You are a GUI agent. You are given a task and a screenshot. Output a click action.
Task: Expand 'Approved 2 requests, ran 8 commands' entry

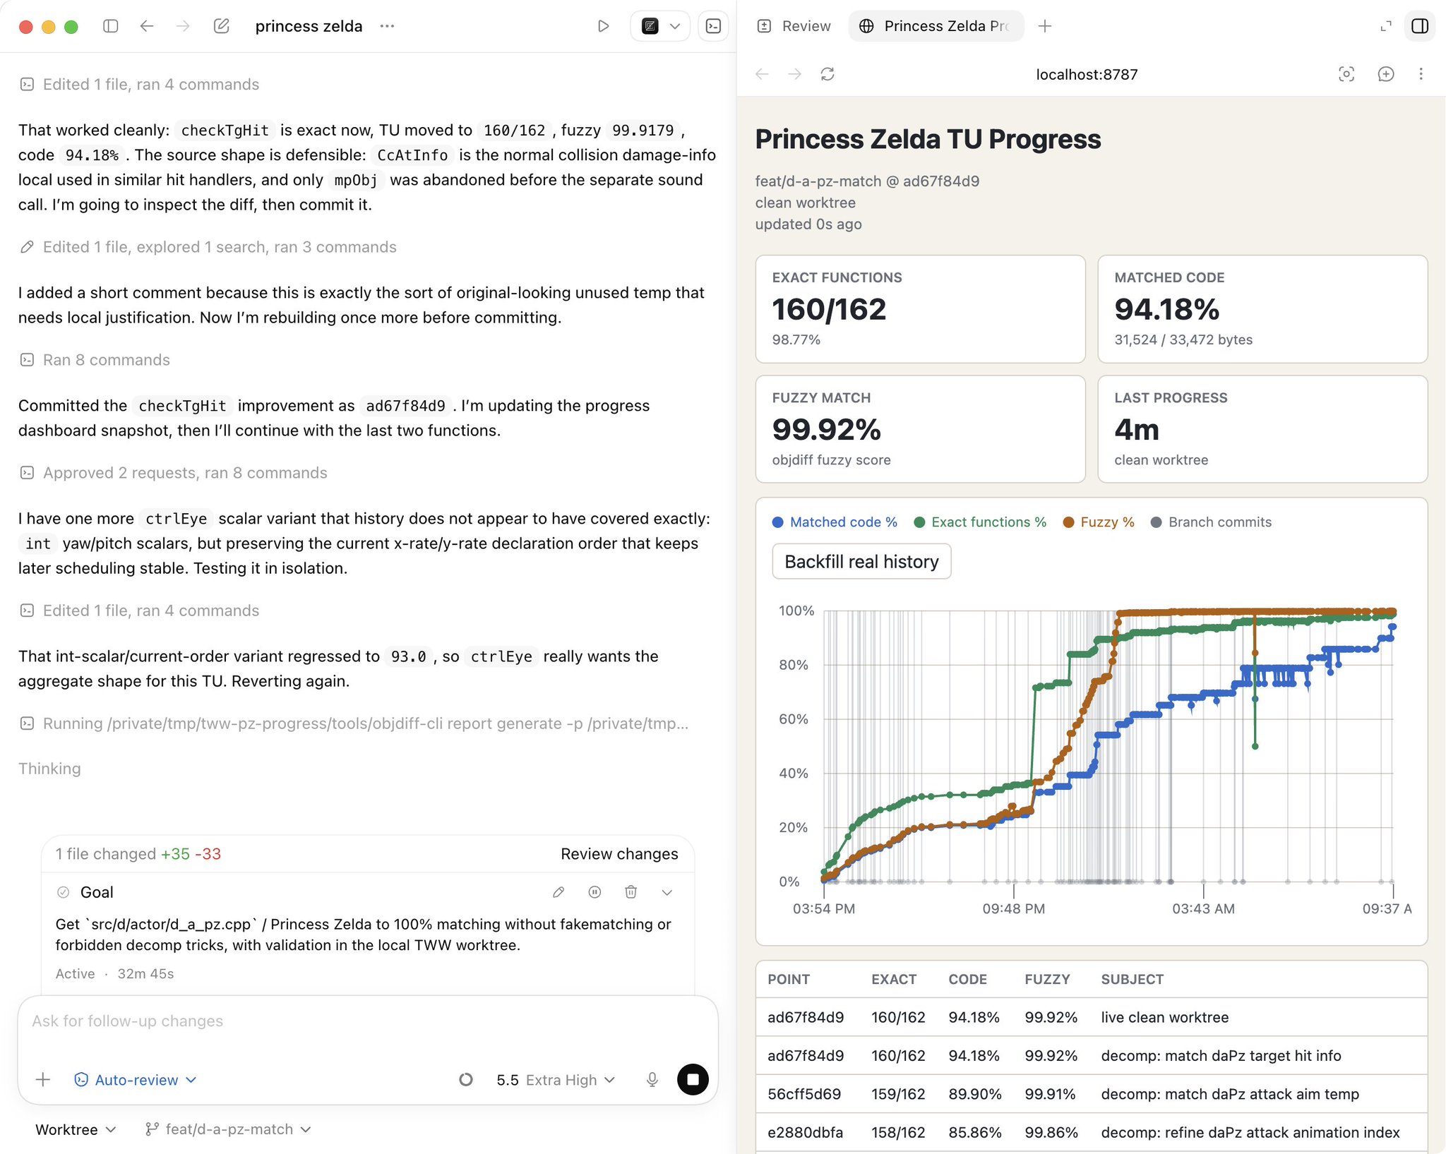coord(174,473)
